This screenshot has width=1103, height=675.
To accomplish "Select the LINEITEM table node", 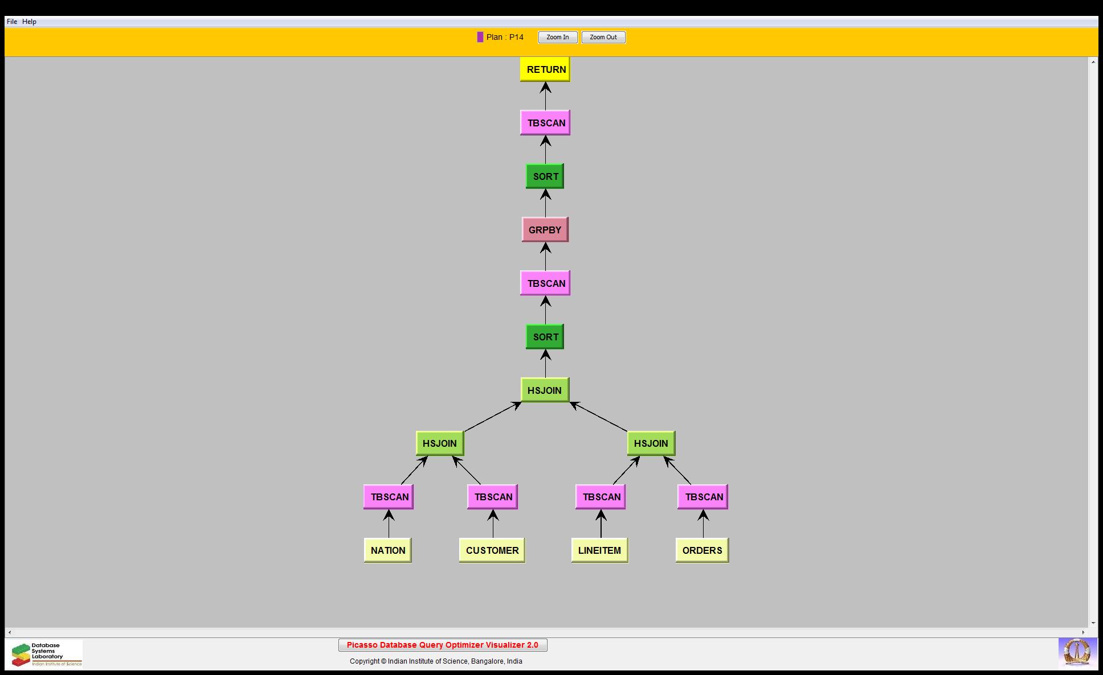I will point(599,550).
